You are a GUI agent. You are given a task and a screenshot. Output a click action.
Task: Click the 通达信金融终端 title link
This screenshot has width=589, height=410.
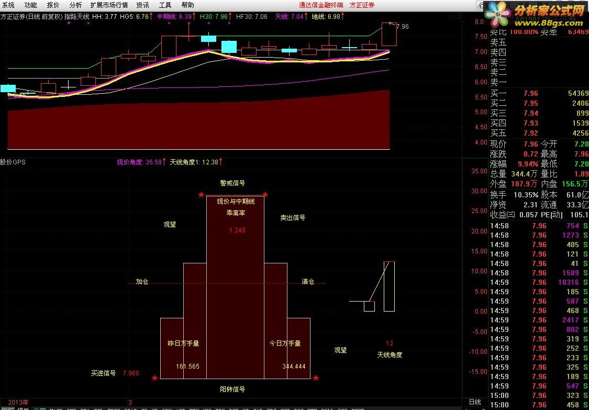[x=321, y=5]
